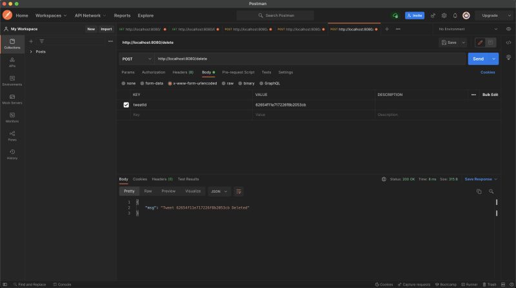Click the Import button
The height and width of the screenshot is (288, 516).
tap(106, 29)
